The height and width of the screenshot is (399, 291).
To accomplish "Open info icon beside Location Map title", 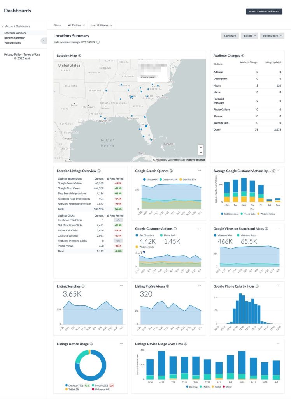I will (x=79, y=56).
